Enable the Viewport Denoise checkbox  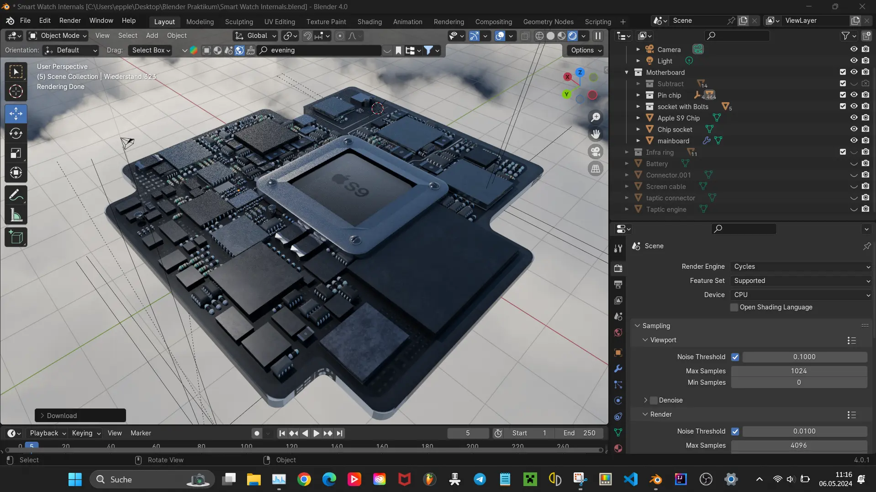click(x=654, y=400)
